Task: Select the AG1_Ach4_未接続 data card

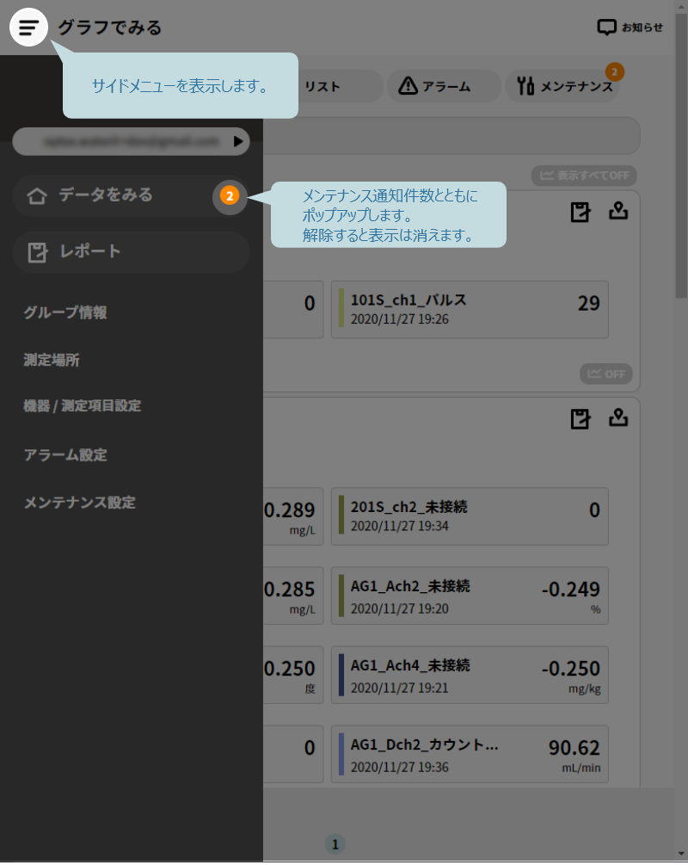Action: [x=470, y=676]
